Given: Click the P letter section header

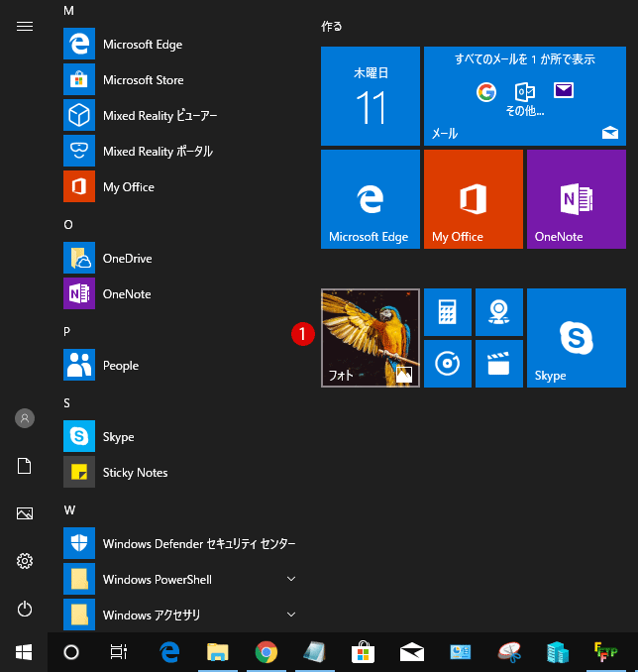Looking at the screenshot, I should tap(66, 331).
